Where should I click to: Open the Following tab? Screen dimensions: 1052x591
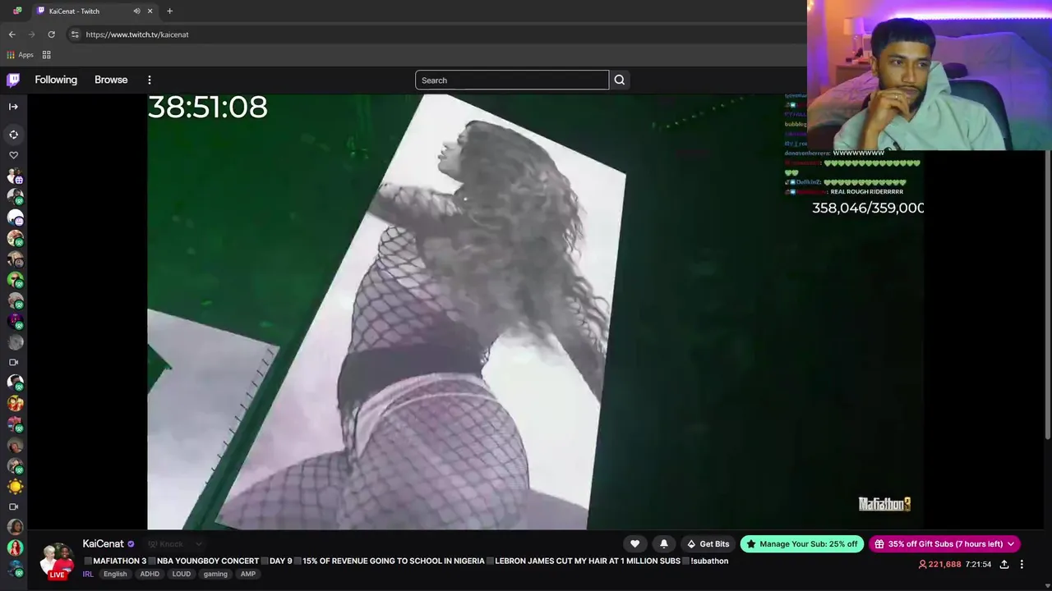click(x=56, y=80)
